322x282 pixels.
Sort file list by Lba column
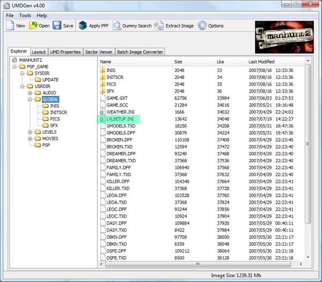[x=230, y=62]
